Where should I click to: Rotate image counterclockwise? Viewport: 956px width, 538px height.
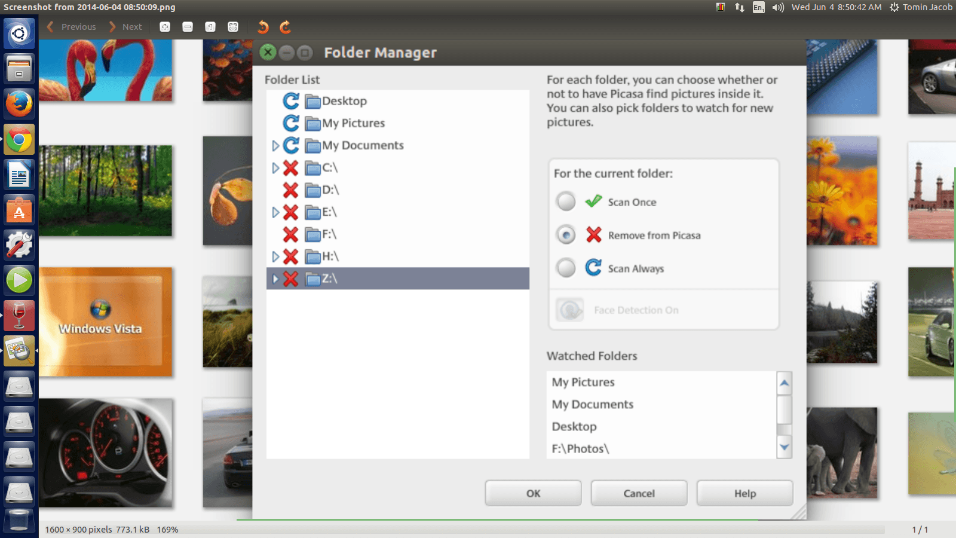coord(263,27)
